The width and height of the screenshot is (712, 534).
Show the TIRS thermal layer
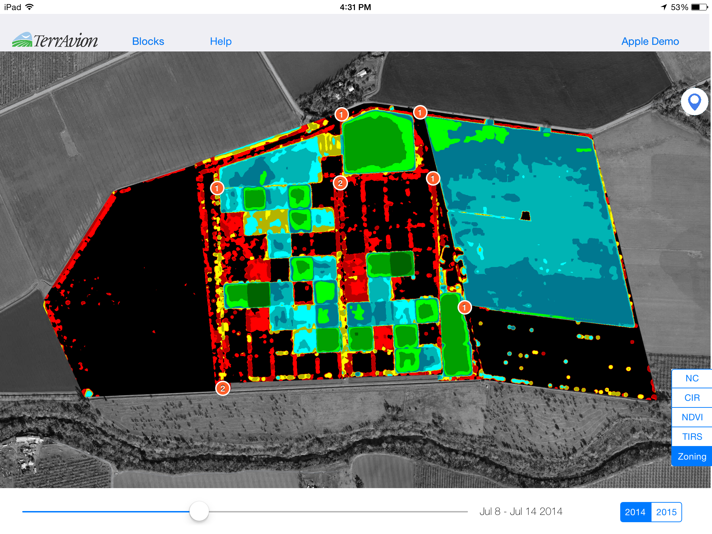coord(692,437)
